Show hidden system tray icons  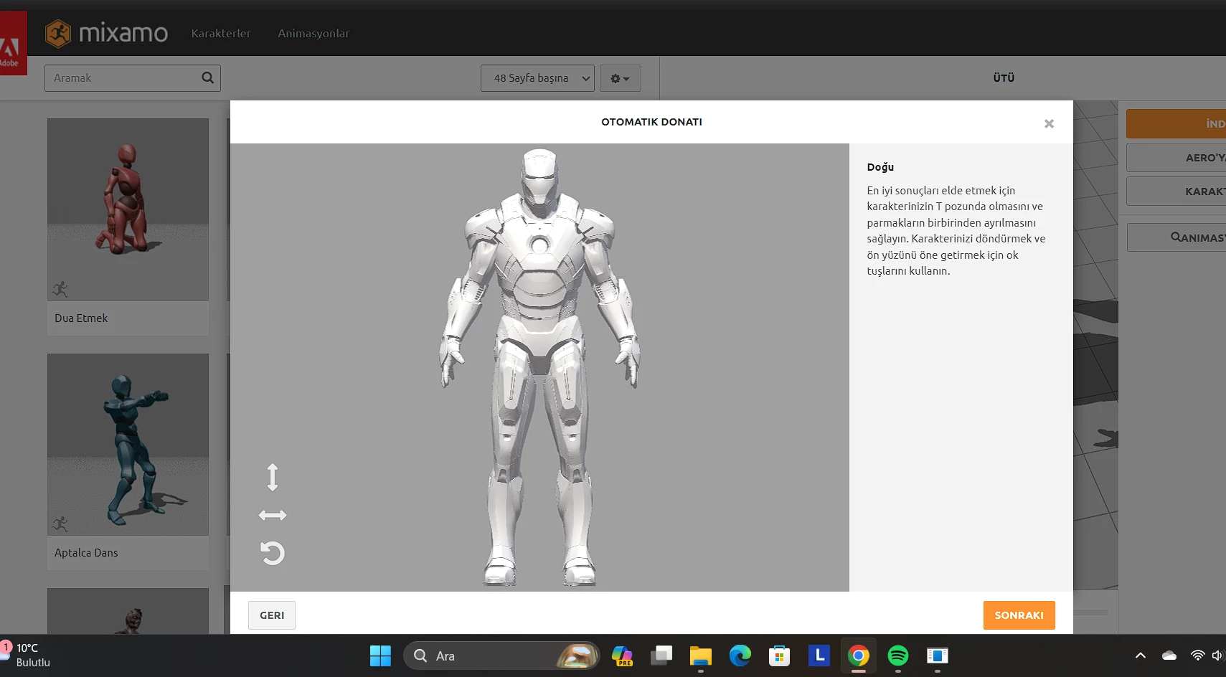pyautogui.click(x=1141, y=655)
